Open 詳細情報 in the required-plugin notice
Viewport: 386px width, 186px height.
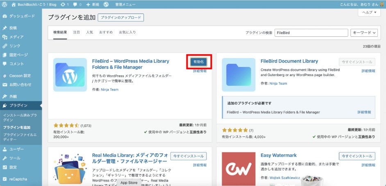coord(364,112)
